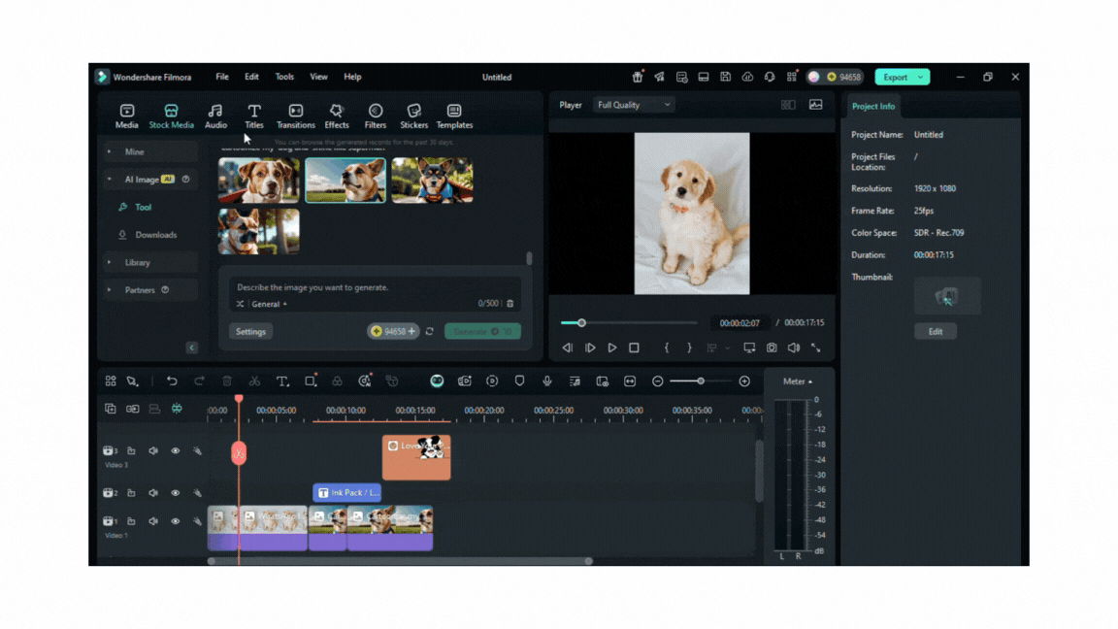This screenshot has width=1118, height=629.
Task: Click the fullscreen expand icon in player
Action: click(x=815, y=348)
